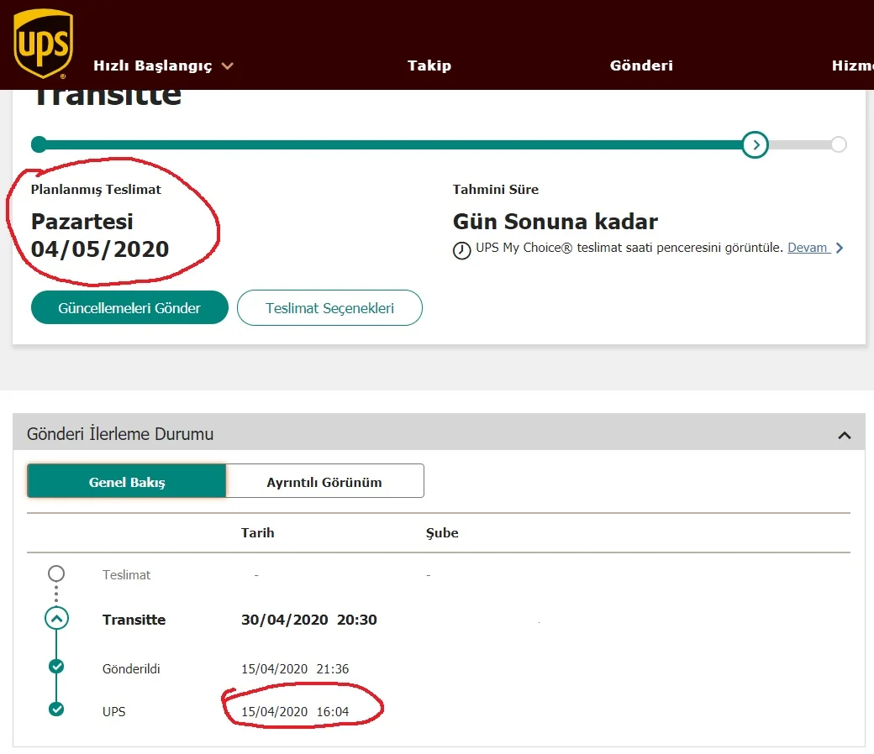Screen dimensions: 874x754
Task: Click the 15/04/2020 21:36 date text
Action: point(295,669)
